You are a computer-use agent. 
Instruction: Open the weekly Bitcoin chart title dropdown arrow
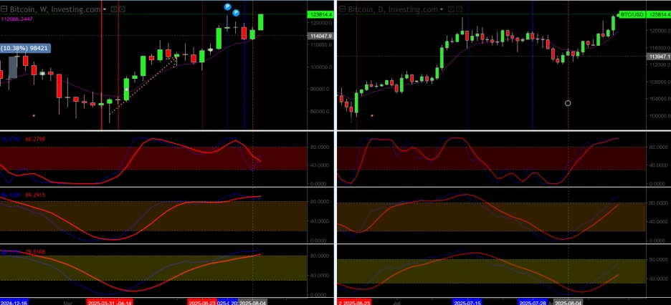105,9
